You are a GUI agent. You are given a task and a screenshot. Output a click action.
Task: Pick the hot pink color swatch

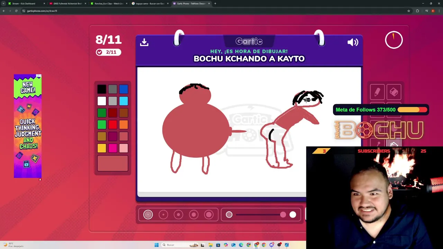pyautogui.click(x=112, y=148)
